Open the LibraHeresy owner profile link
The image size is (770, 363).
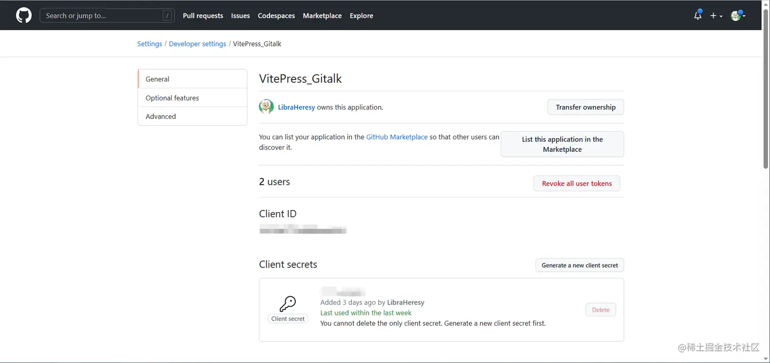tap(296, 107)
